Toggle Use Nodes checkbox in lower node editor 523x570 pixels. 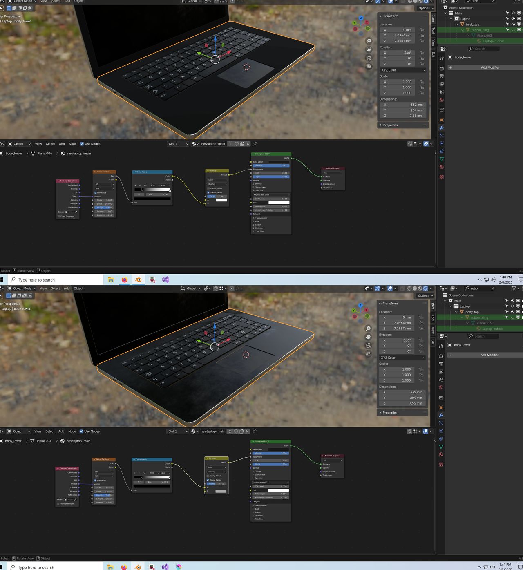(81, 431)
